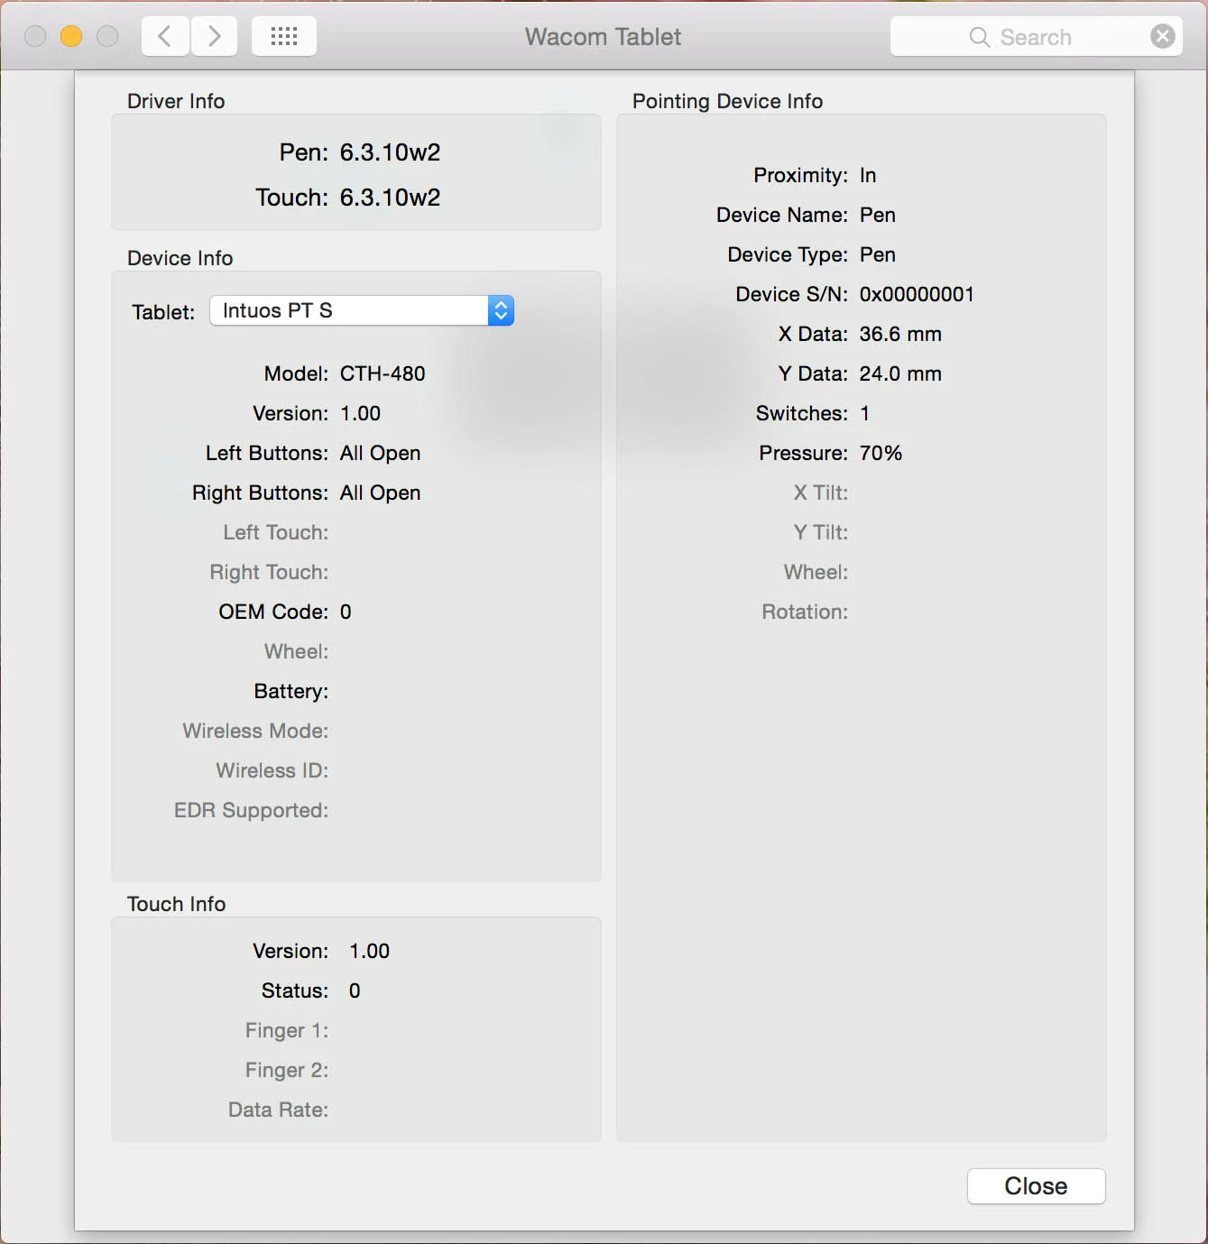This screenshot has height=1244, width=1208.
Task: Click the Left Touch label
Action: coord(276,532)
